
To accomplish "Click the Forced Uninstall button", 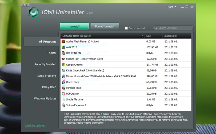I will 105,26.
